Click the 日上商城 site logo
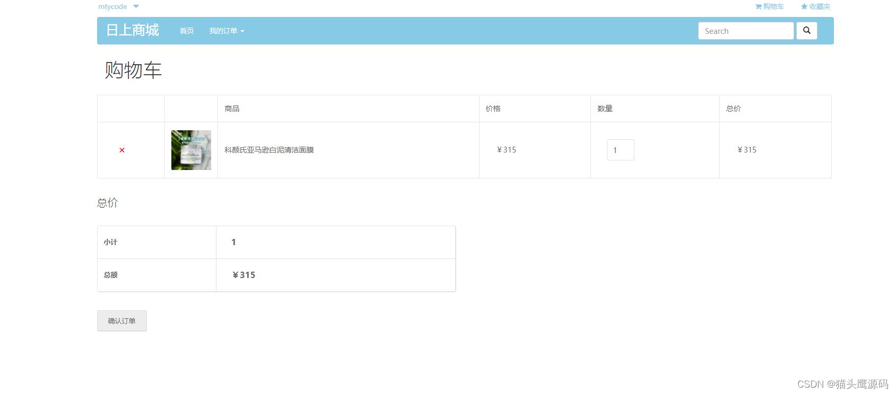Viewport: 896px width, 394px height. click(x=133, y=30)
